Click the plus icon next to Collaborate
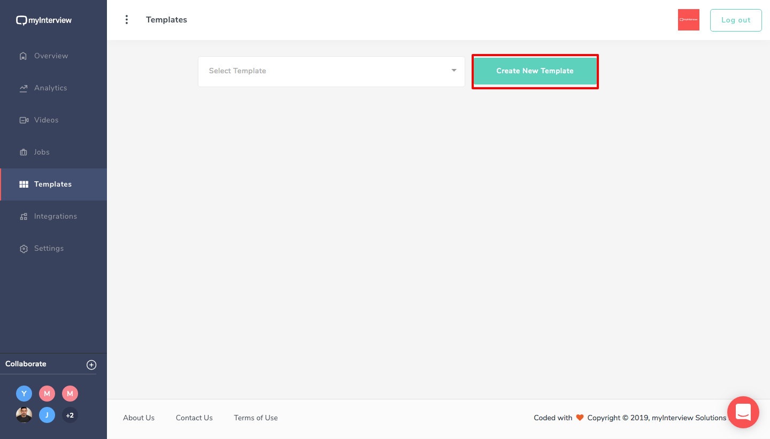The image size is (770, 439). tap(91, 365)
